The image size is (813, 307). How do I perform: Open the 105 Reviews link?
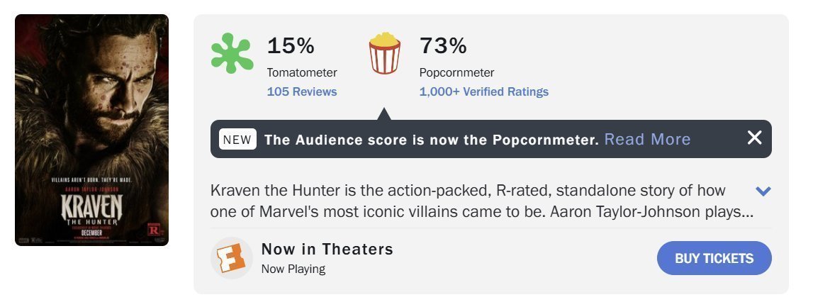(x=302, y=91)
